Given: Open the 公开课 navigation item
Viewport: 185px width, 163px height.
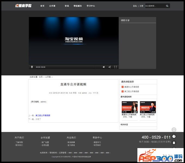Looking at the screenshot, I should click(52, 6).
